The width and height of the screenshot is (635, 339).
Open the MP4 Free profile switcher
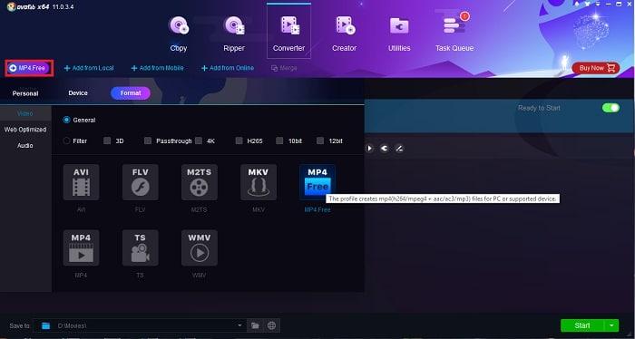(28, 68)
